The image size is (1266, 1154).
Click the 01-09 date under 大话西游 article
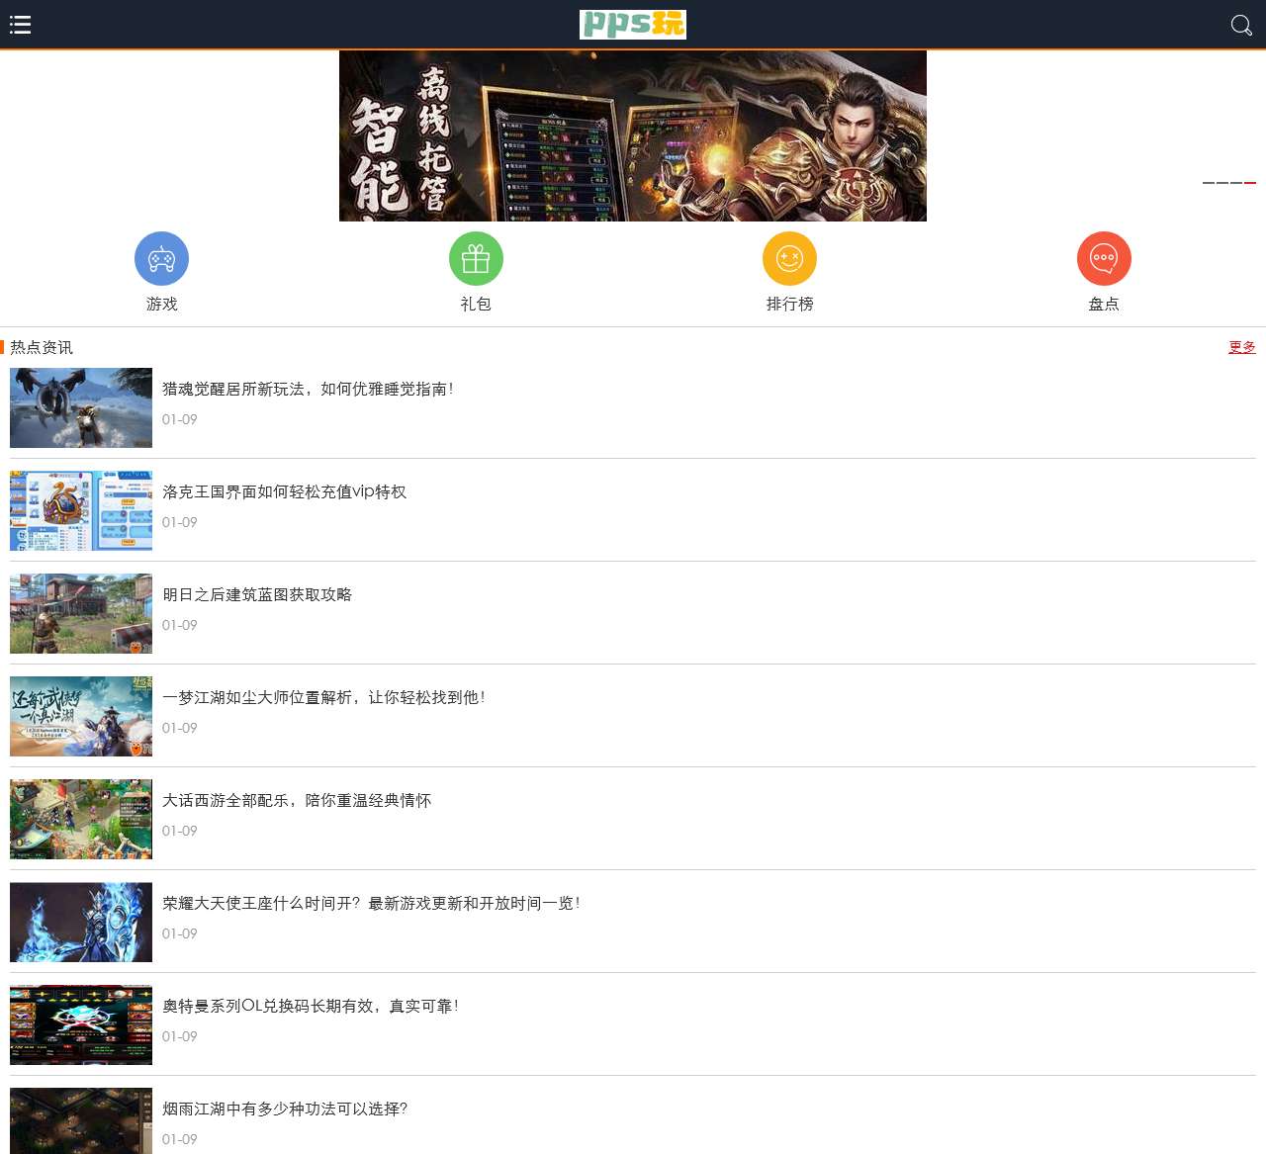(180, 831)
